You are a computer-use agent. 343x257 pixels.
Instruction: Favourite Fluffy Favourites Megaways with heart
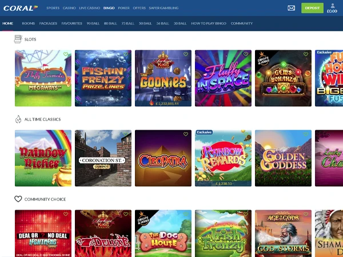(x=66, y=54)
